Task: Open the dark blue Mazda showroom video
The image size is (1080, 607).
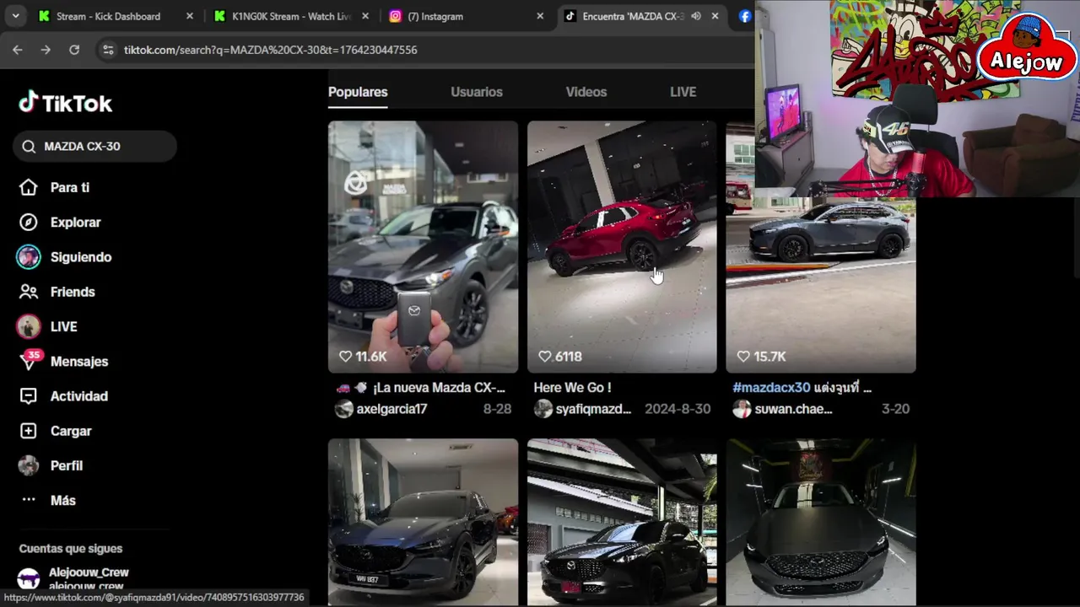Action: tap(423, 522)
